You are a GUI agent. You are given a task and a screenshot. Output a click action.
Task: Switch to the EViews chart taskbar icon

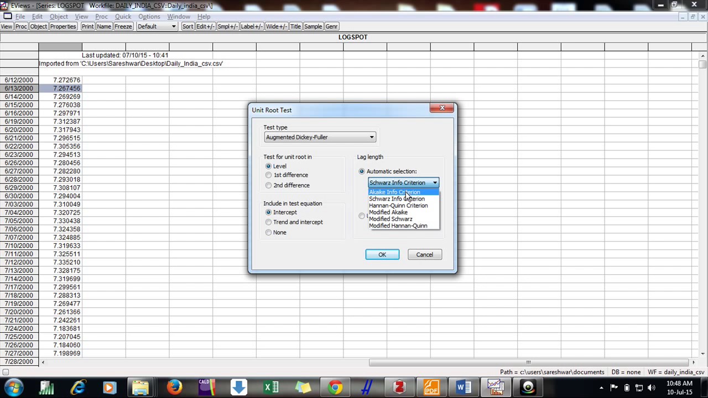(496, 387)
